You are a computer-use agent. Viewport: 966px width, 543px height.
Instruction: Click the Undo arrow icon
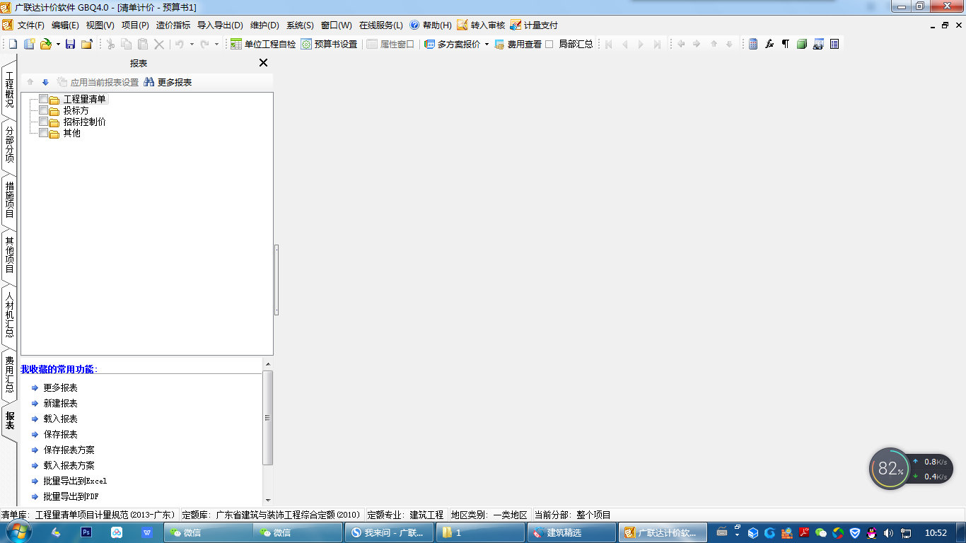(180, 44)
